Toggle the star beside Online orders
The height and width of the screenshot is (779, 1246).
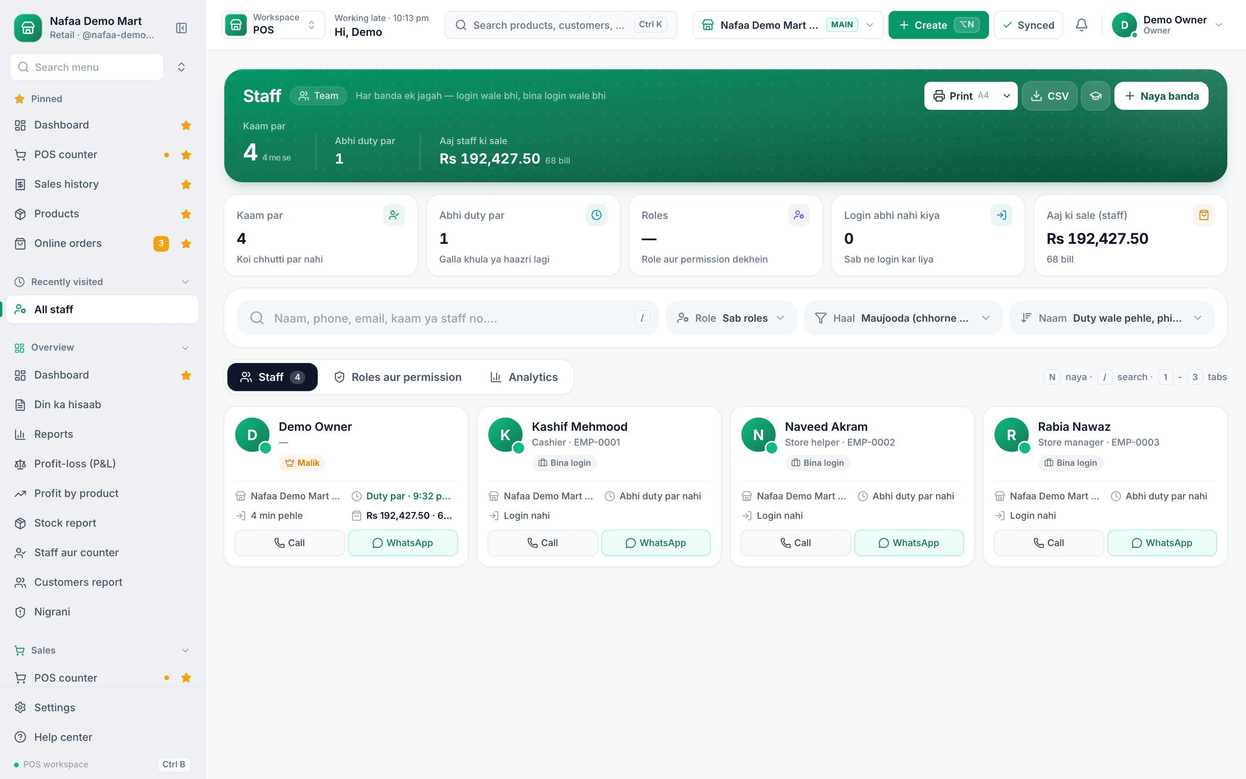(187, 243)
